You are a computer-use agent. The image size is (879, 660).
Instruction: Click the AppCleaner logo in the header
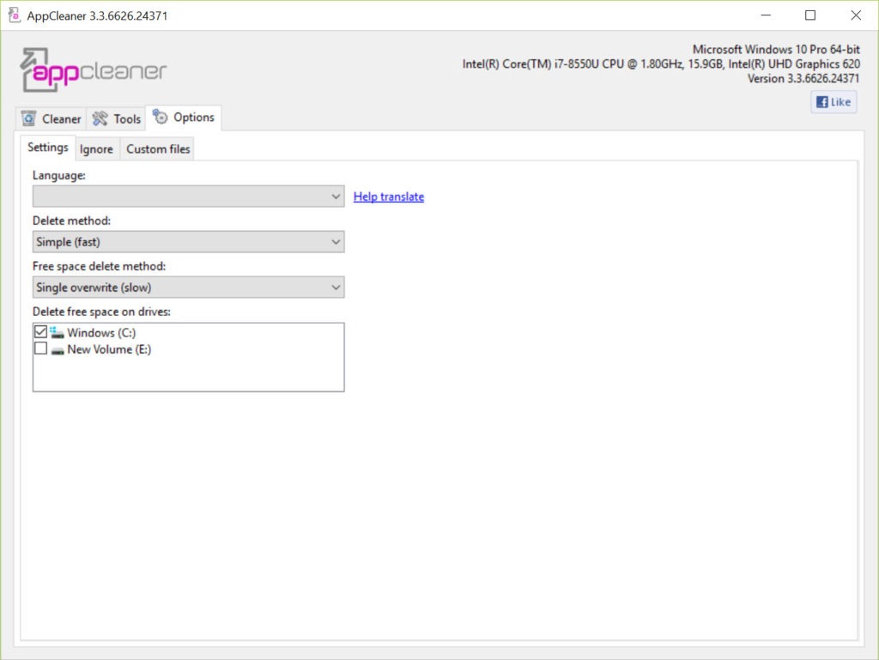[x=93, y=71]
